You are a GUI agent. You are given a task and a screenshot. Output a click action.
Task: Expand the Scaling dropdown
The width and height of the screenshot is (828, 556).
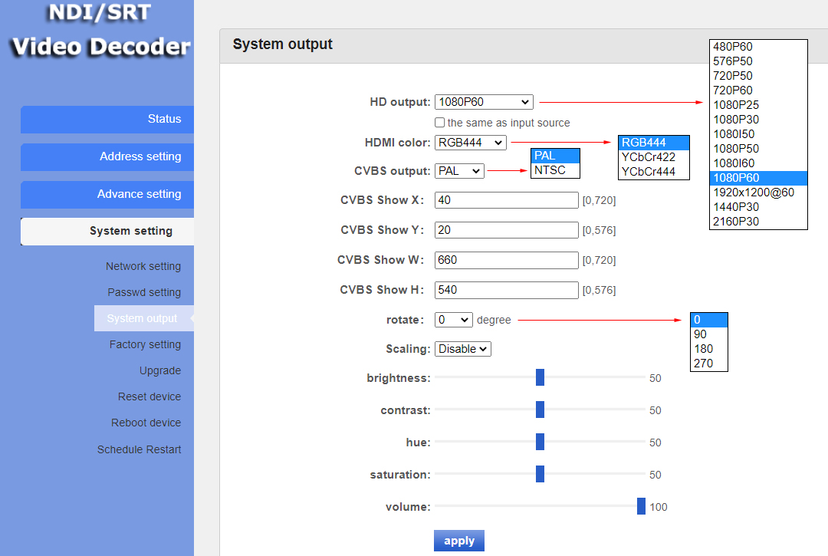tap(463, 349)
